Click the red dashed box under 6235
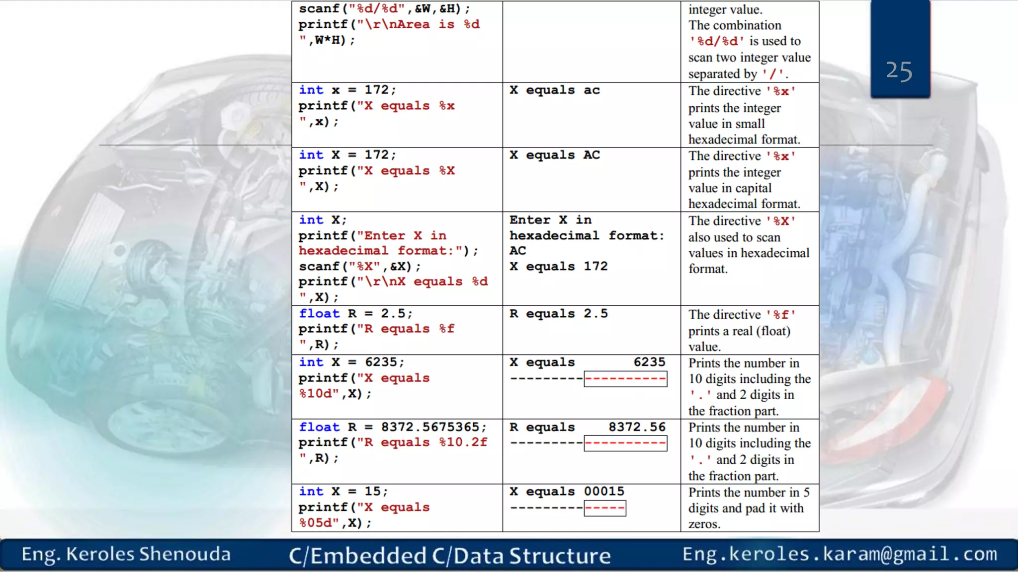 click(x=625, y=379)
